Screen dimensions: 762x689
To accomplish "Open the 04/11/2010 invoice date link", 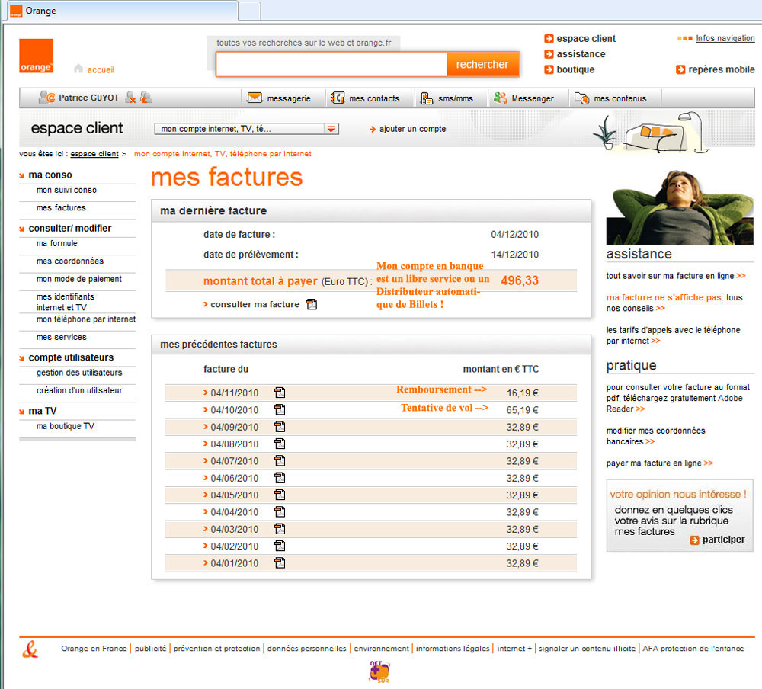I will 234,393.
